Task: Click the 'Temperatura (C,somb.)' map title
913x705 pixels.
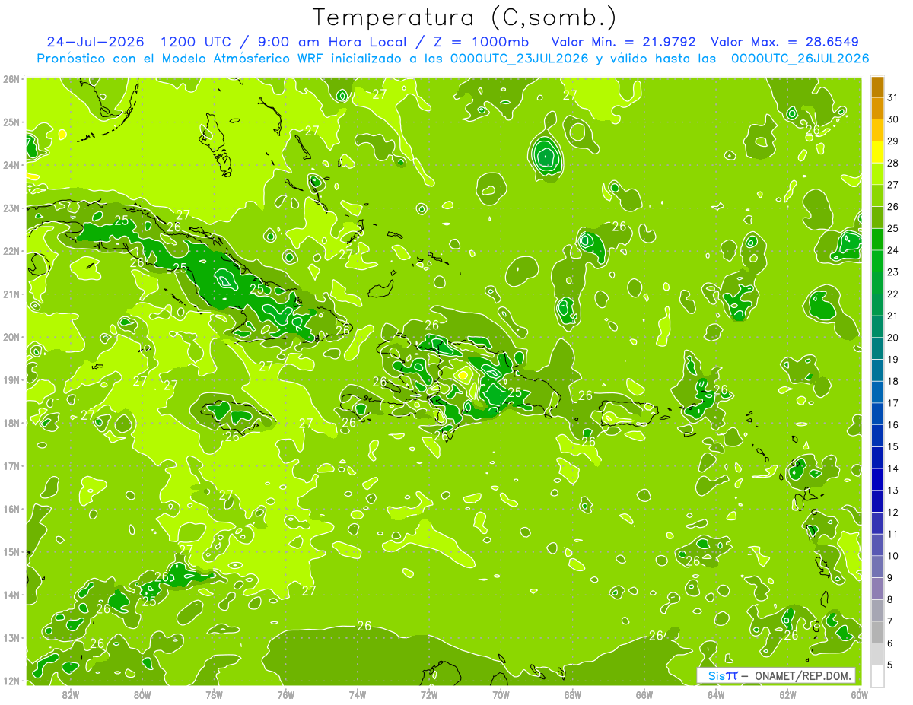Action: click(465, 18)
